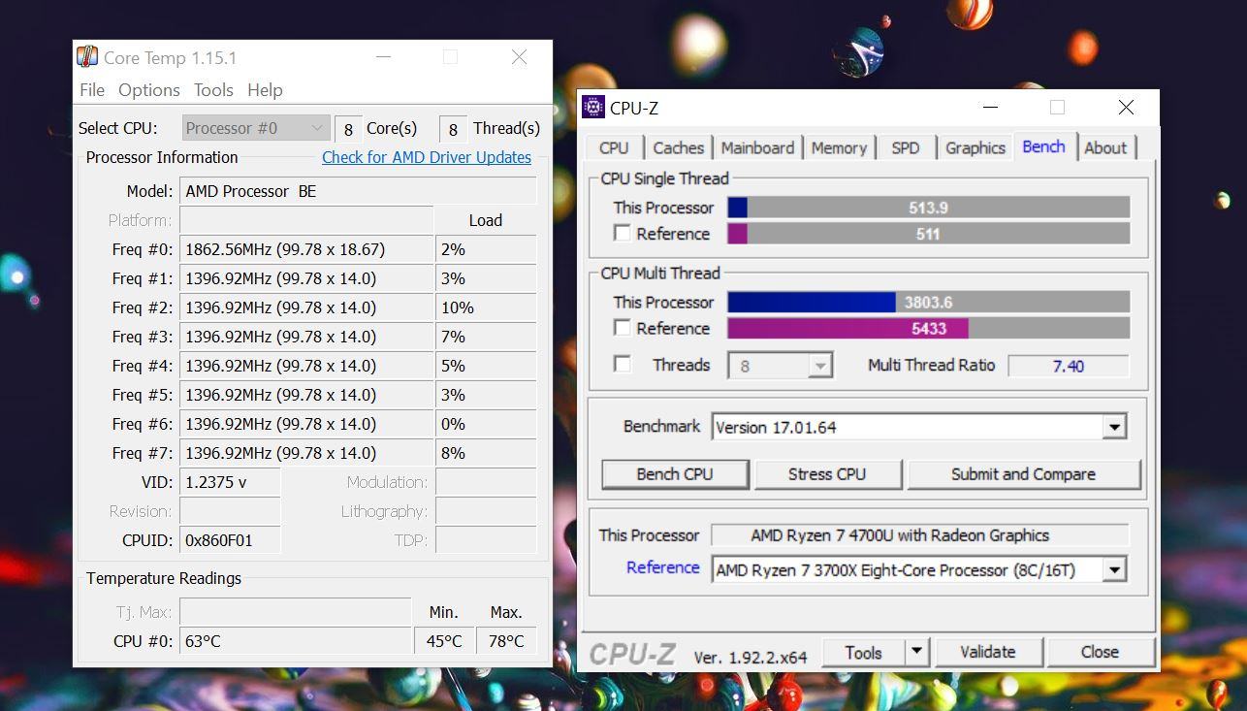Click the Freq #7 load value 8%

pyautogui.click(x=486, y=453)
